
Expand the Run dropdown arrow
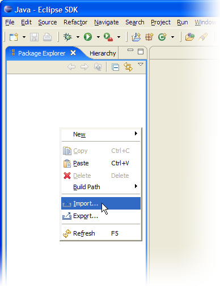[98, 37]
